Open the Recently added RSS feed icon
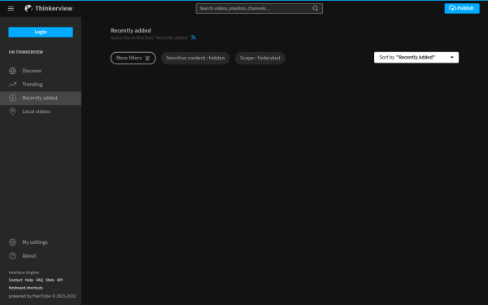Screen dimensions: 488x305 tap(194, 37)
